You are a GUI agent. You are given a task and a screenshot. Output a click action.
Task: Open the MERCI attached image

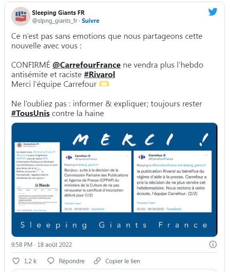click(x=114, y=180)
